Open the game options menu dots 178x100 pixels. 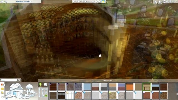[x=176, y=1]
